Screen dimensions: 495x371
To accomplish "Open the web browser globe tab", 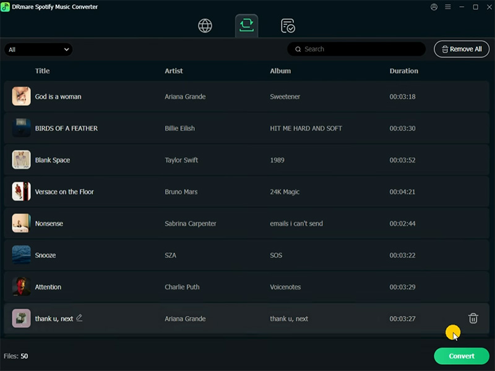I will click(205, 25).
